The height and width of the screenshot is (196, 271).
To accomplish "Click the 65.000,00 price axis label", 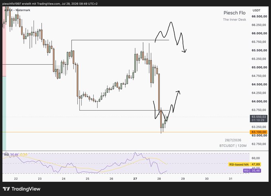I will point(259,67).
